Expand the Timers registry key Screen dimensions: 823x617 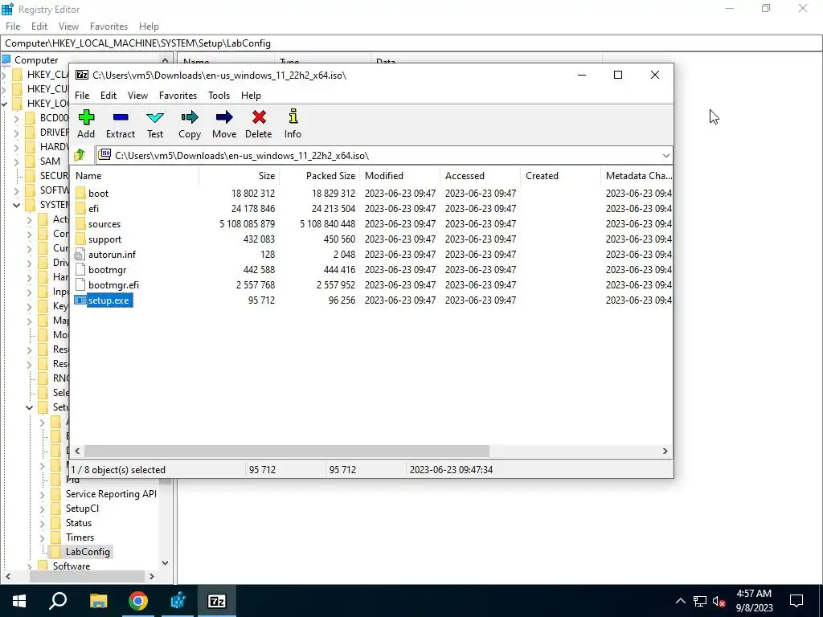point(43,537)
